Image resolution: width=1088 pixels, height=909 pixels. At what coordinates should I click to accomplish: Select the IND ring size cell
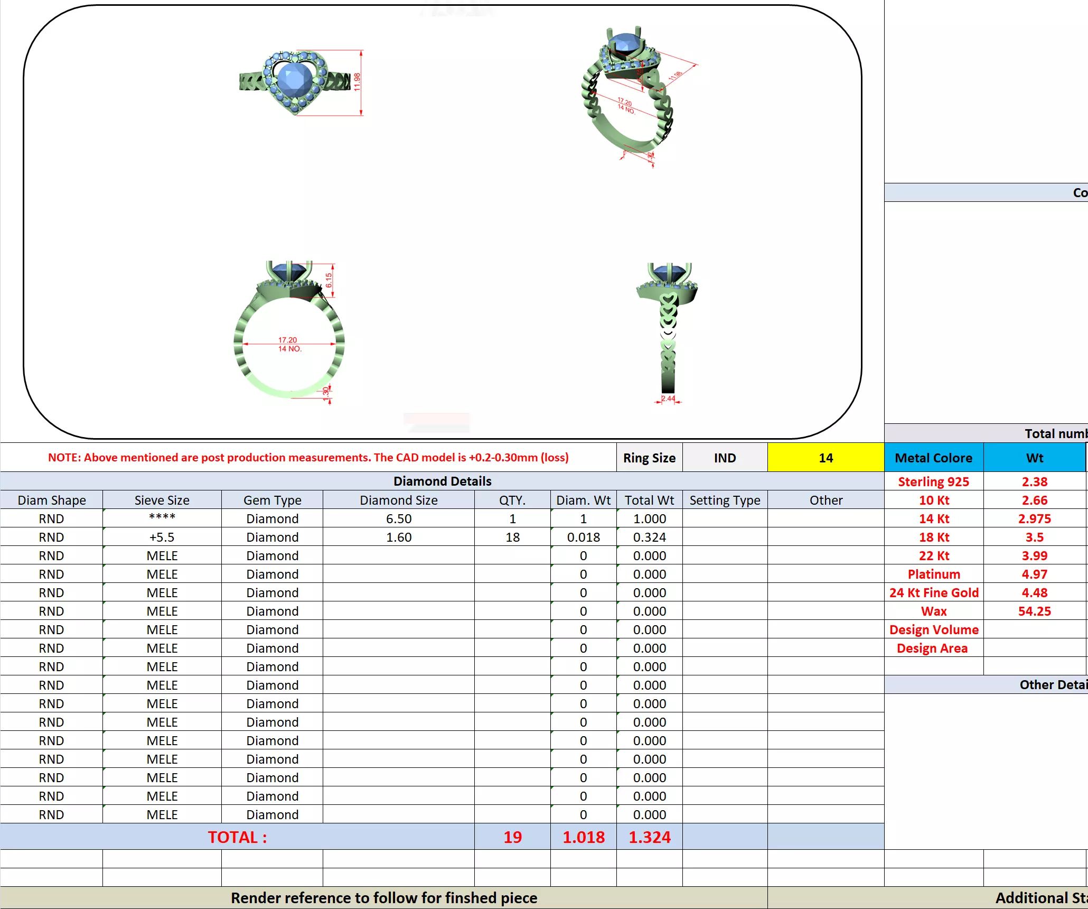[725, 458]
